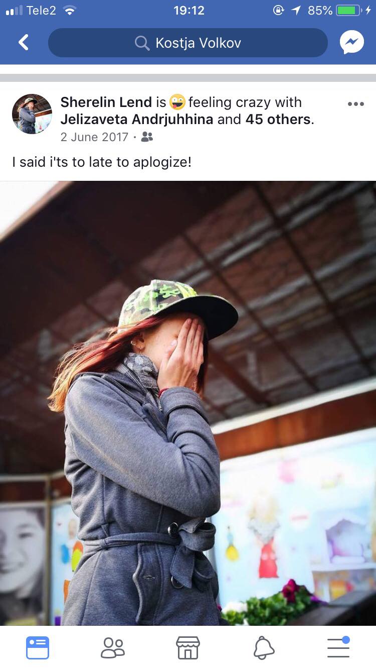Open Messenger from the top bar
376x670 pixels.
(x=352, y=43)
